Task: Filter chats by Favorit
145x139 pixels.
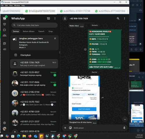Action: tap(41, 31)
